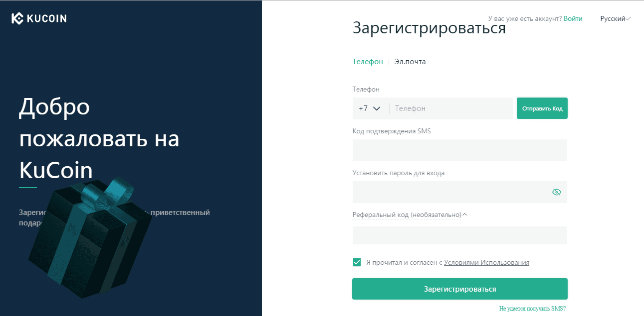Focus the referral code input field
644x316 pixels.
(x=460, y=235)
